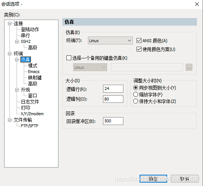The height and width of the screenshot is (186, 203).
Task: Select 外观 in category tree
Action: pyautogui.click(x=25, y=90)
